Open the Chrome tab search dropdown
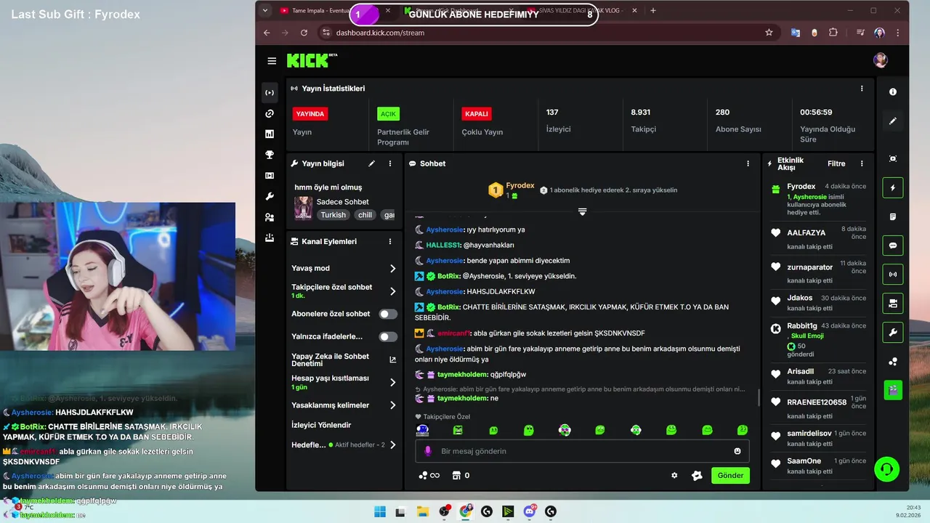Viewport: 930px width, 523px height. pyautogui.click(x=264, y=10)
